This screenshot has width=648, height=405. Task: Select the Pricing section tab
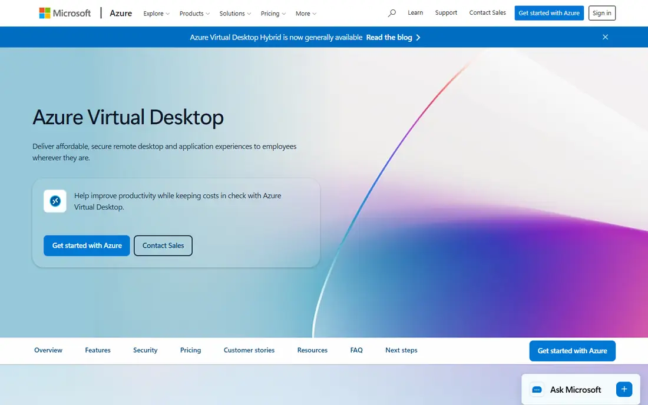(190, 350)
